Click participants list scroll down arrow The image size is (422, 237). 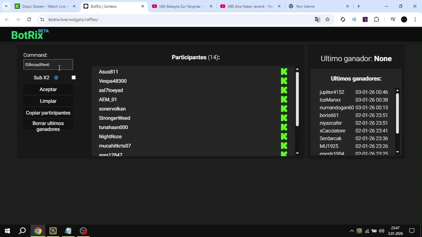[297, 153]
